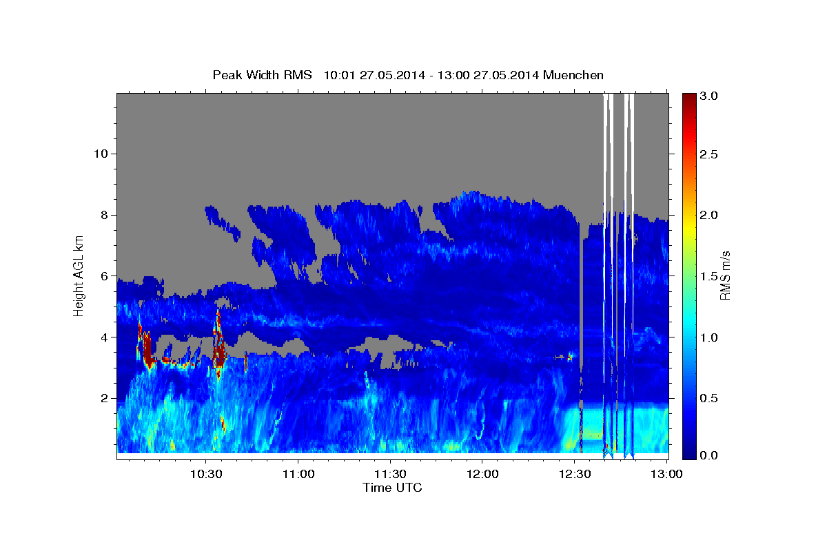Click the height axis label 6
This screenshot has height=551, width=827.
104,276
